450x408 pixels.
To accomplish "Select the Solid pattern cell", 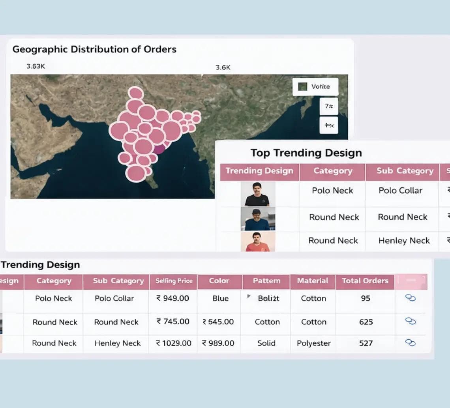I will point(266,343).
